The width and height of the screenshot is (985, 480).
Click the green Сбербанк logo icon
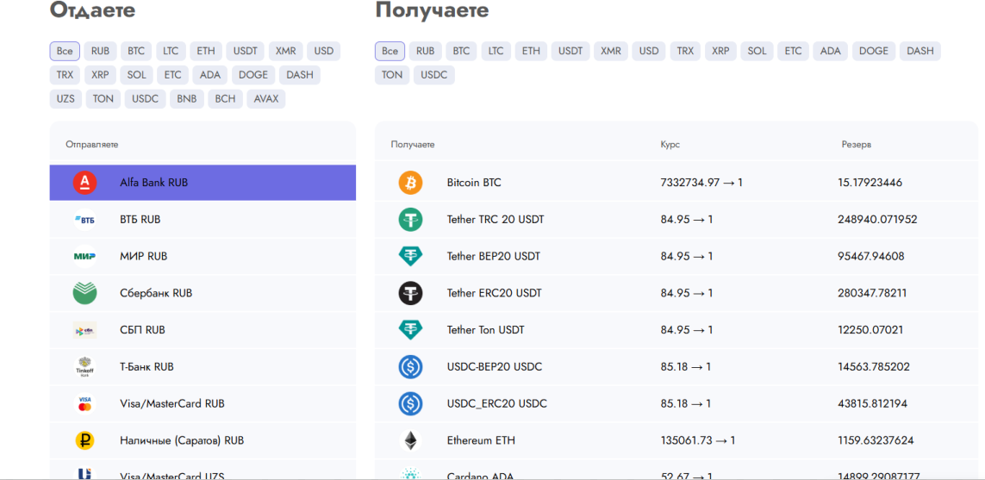coord(84,293)
